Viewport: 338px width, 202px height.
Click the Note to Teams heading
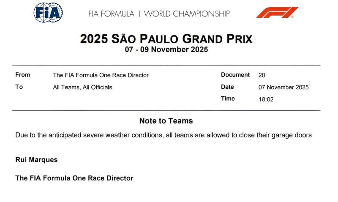[x=166, y=121]
